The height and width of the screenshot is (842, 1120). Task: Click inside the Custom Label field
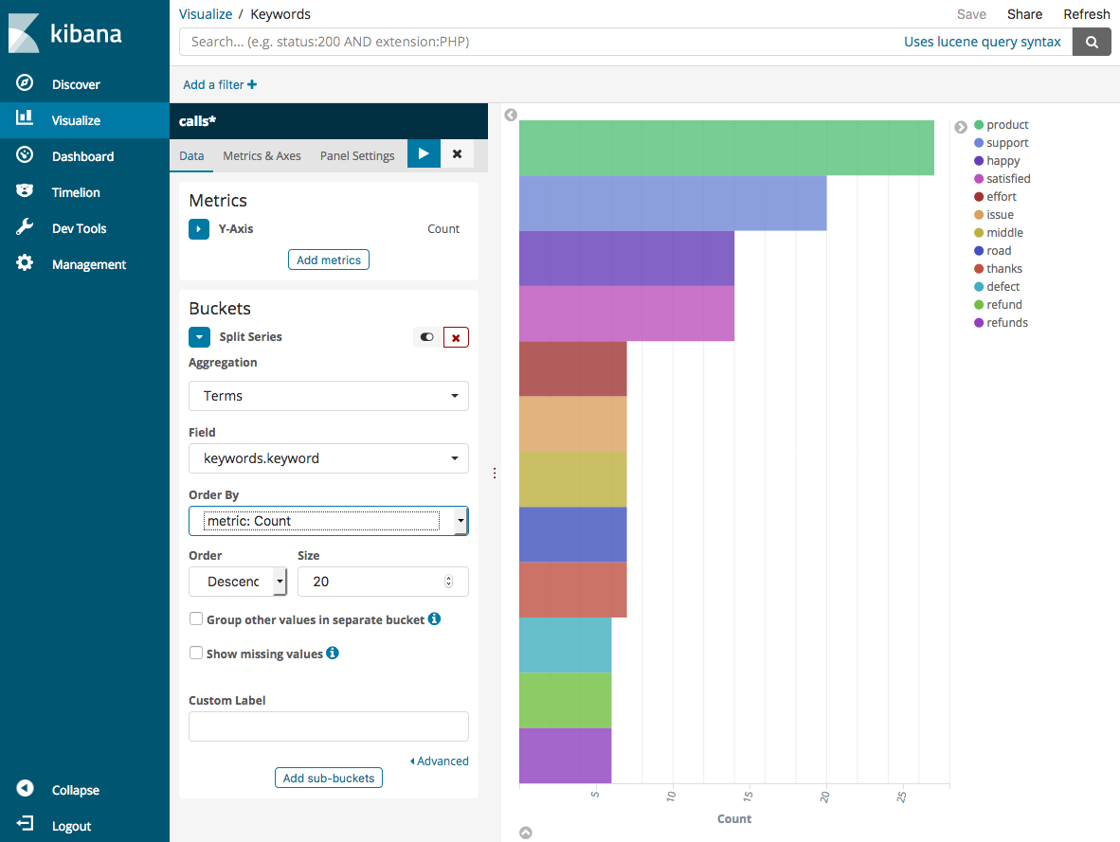point(328,726)
